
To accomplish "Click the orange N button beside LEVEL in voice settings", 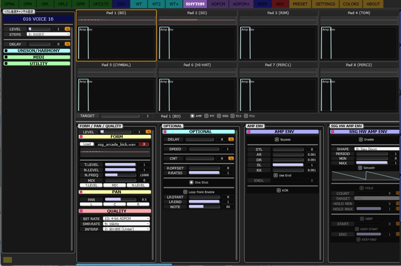I will pyautogui.click(x=67, y=29).
